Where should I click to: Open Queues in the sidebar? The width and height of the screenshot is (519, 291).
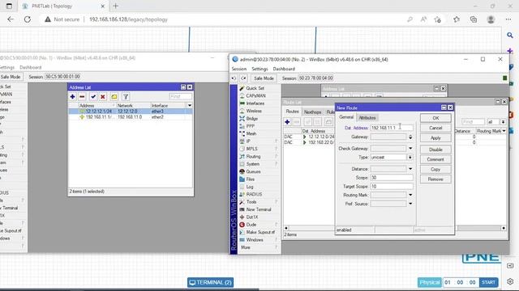point(253,171)
